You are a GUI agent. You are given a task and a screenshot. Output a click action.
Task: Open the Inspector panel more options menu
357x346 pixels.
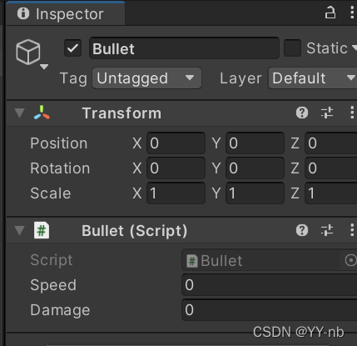[x=352, y=13]
